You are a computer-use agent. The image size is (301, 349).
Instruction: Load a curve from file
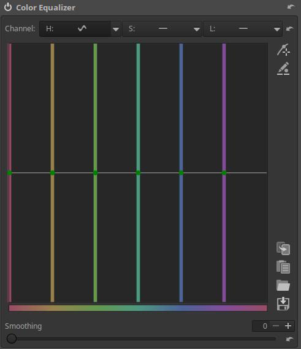(283, 285)
